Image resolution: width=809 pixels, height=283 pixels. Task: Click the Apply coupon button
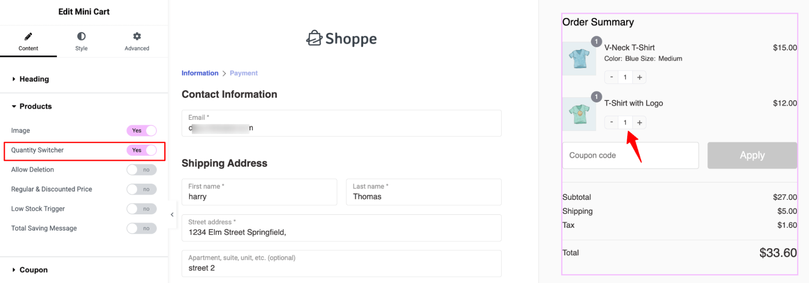pos(752,155)
